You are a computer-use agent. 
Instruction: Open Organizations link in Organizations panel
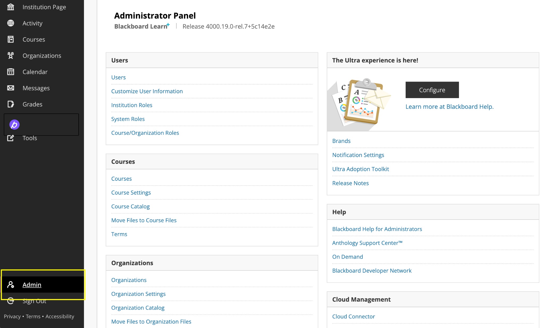point(129,280)
